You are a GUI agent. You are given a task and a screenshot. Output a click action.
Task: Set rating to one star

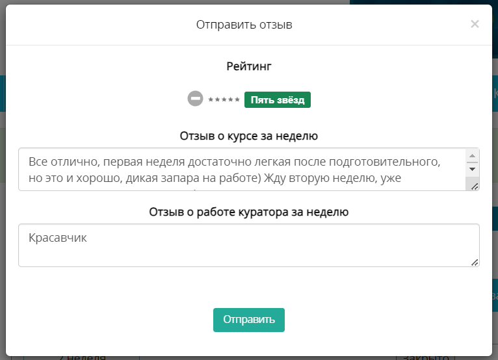(x=211, y=99)
